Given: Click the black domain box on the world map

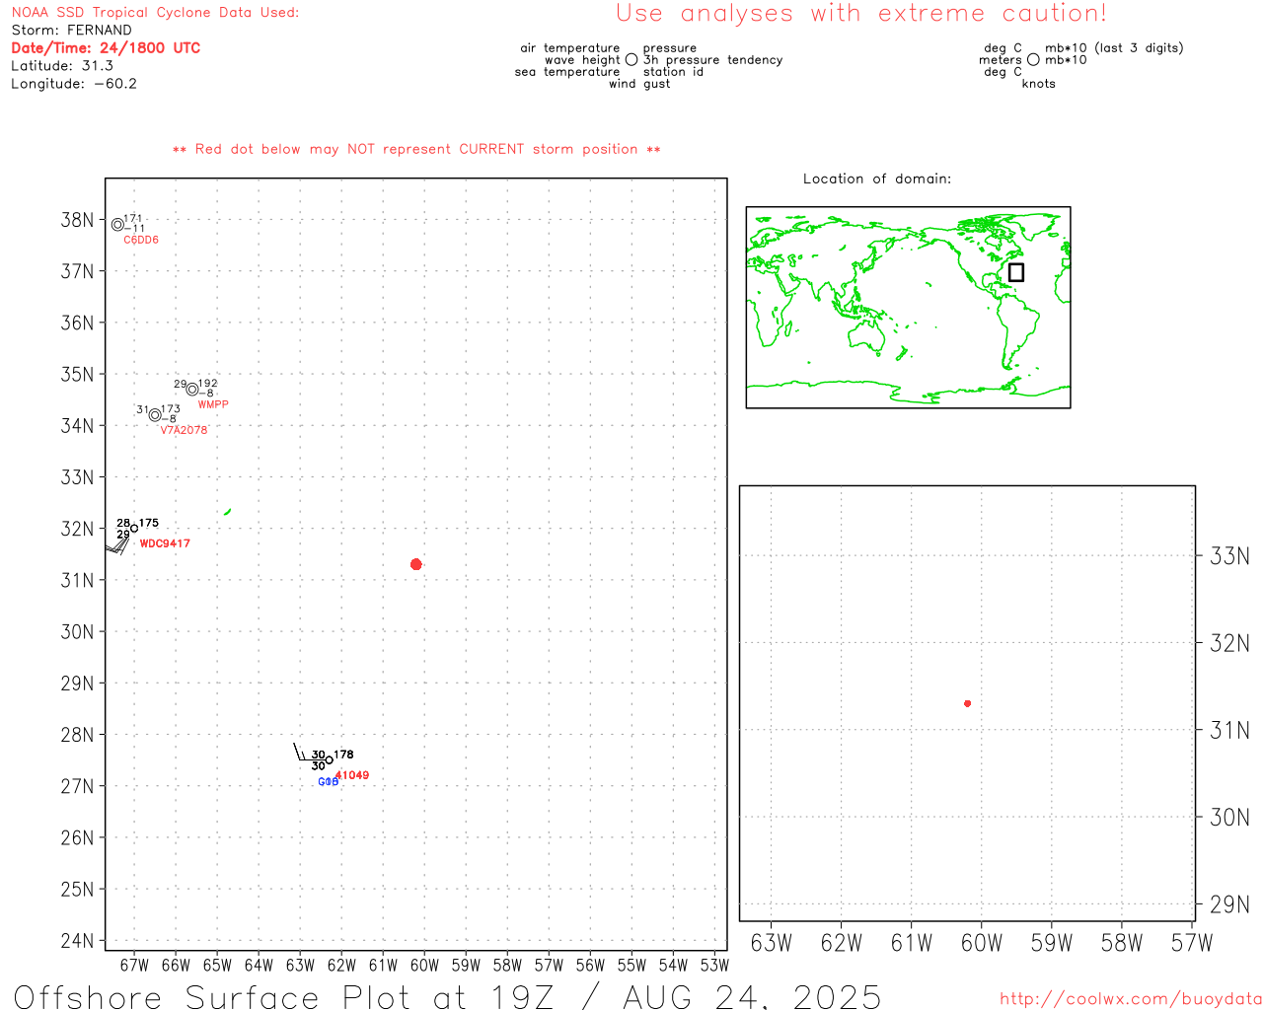Looking at the screenshot, I should pos(1016,272).
